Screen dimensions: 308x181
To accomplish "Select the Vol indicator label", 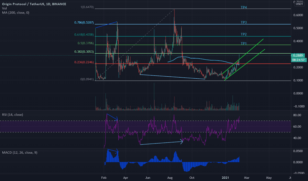I will (x=5, y=8).
